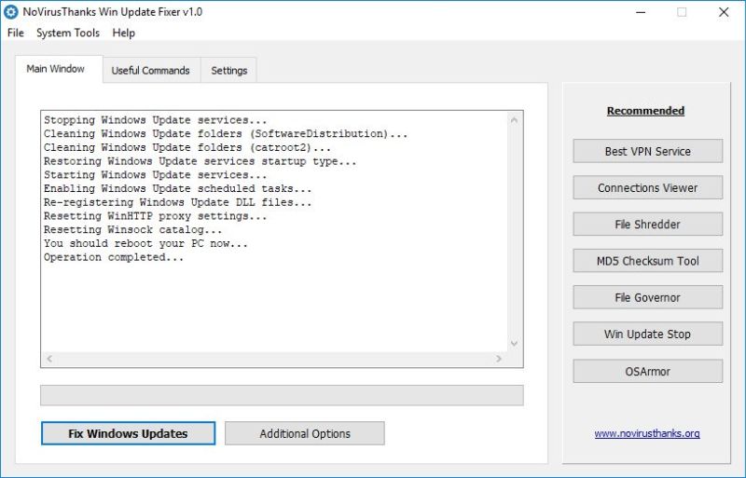Open Connections Viewer recommendation
The height and width of the screenshot is (478, 746).
click(647, 188)
